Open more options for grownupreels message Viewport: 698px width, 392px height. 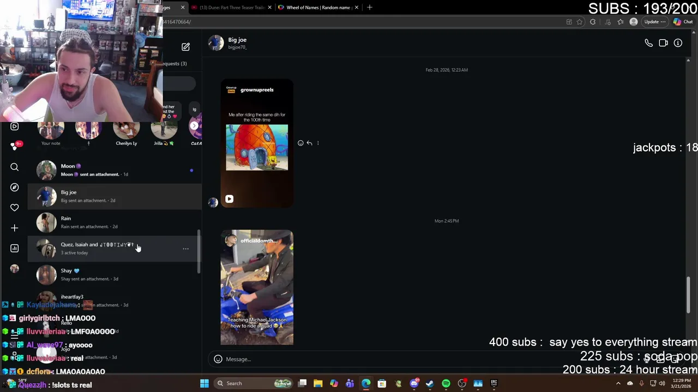pyautogui.click(x=318, y=143)
